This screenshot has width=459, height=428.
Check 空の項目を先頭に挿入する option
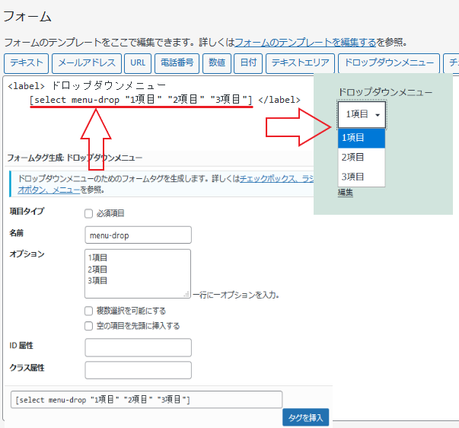tap(89, 326)
